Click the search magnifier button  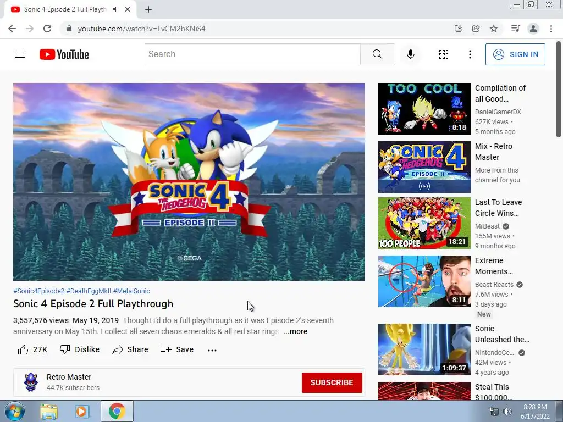(377, 54)
